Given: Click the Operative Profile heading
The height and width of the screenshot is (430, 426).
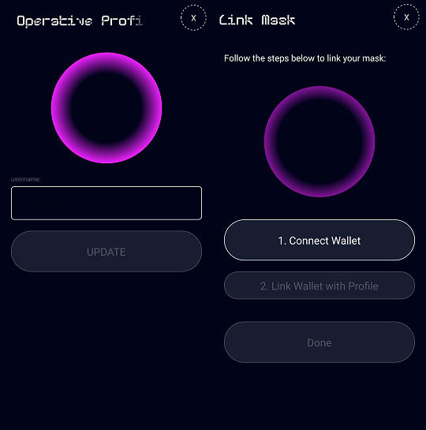Looking at the screenshot, I should click(x=81, y=21).
